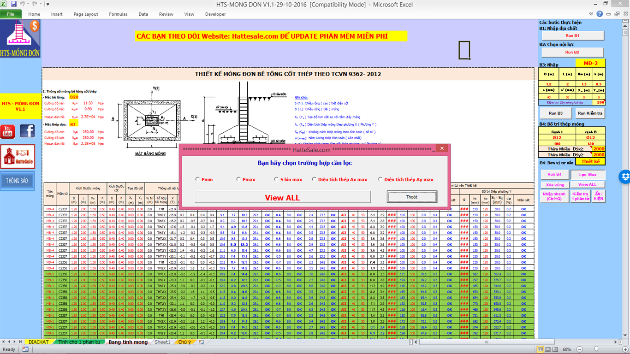Open the Review ribbon tab
The width and height of the screenshot is (630, 354).
coord(166,14)
